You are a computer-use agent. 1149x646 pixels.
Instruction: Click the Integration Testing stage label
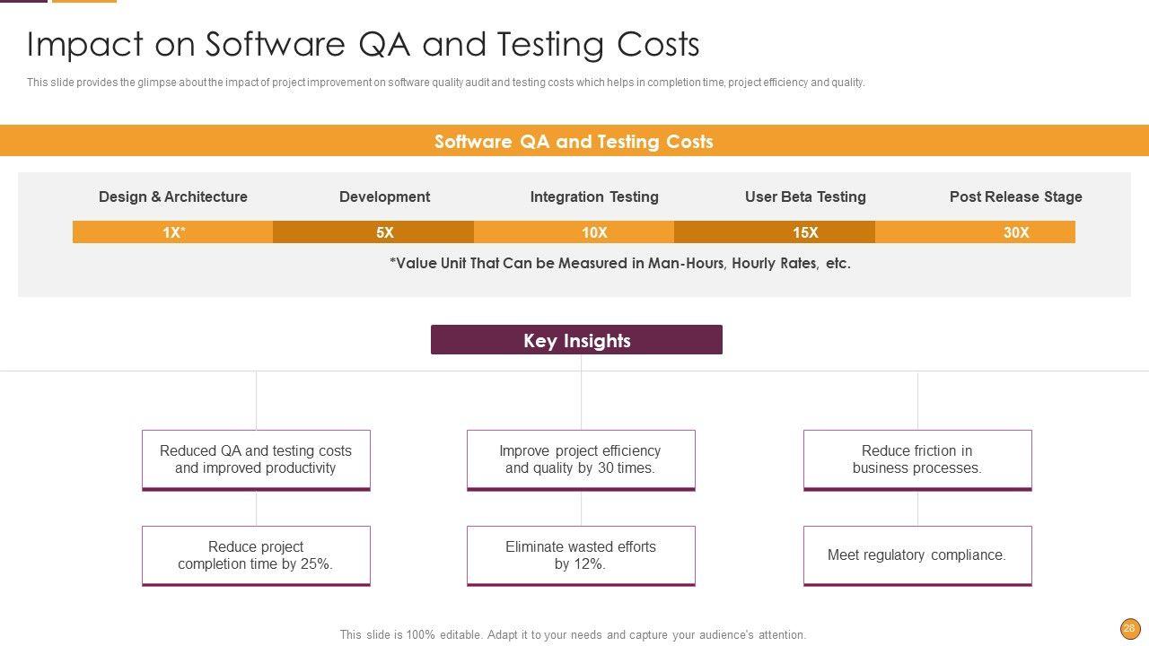[594, 196]
